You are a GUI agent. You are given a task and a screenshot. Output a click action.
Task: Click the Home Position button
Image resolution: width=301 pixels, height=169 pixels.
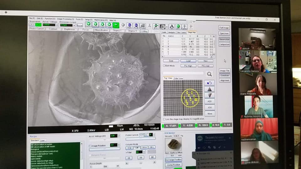click(173, 165)
